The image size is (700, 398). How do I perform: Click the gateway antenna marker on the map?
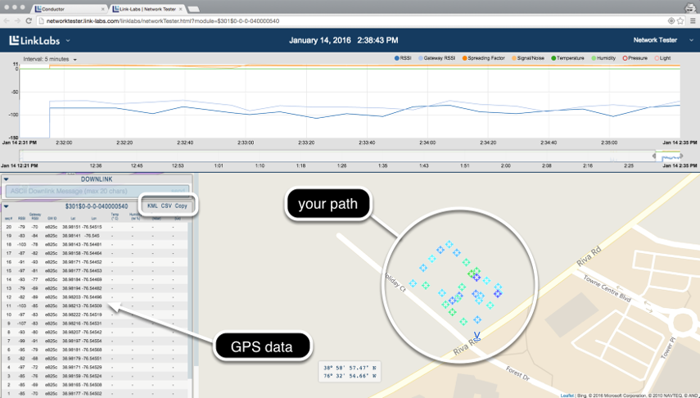pyautogui.click(x=477, y=333)
